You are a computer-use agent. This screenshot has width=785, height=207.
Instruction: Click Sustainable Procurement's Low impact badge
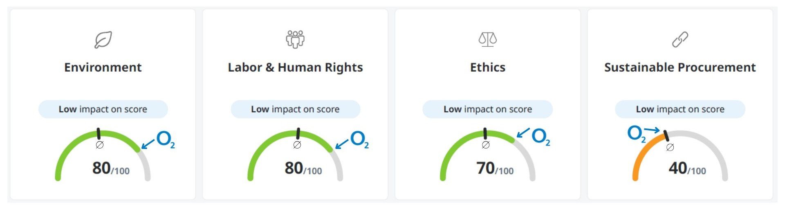point(680,109)
